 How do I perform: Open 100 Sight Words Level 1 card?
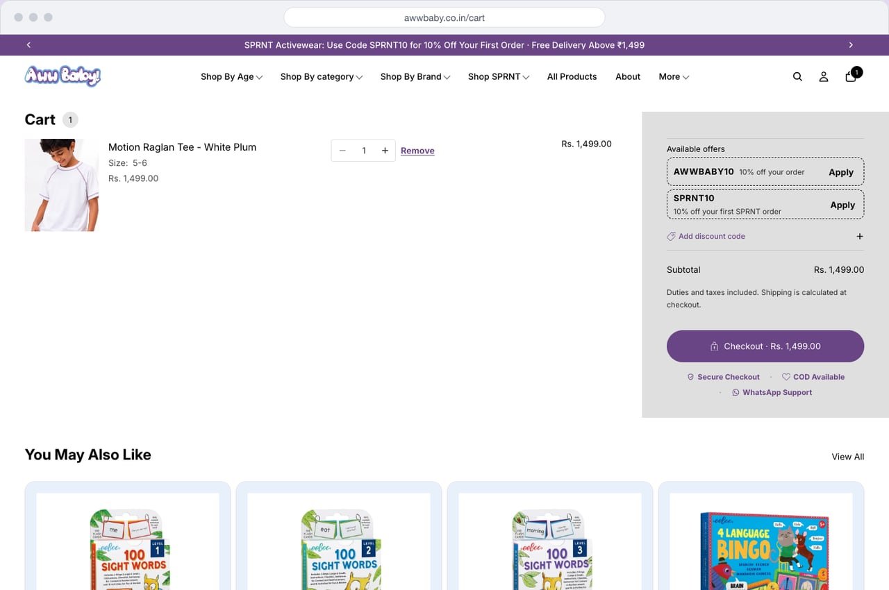tap(128, 536)
